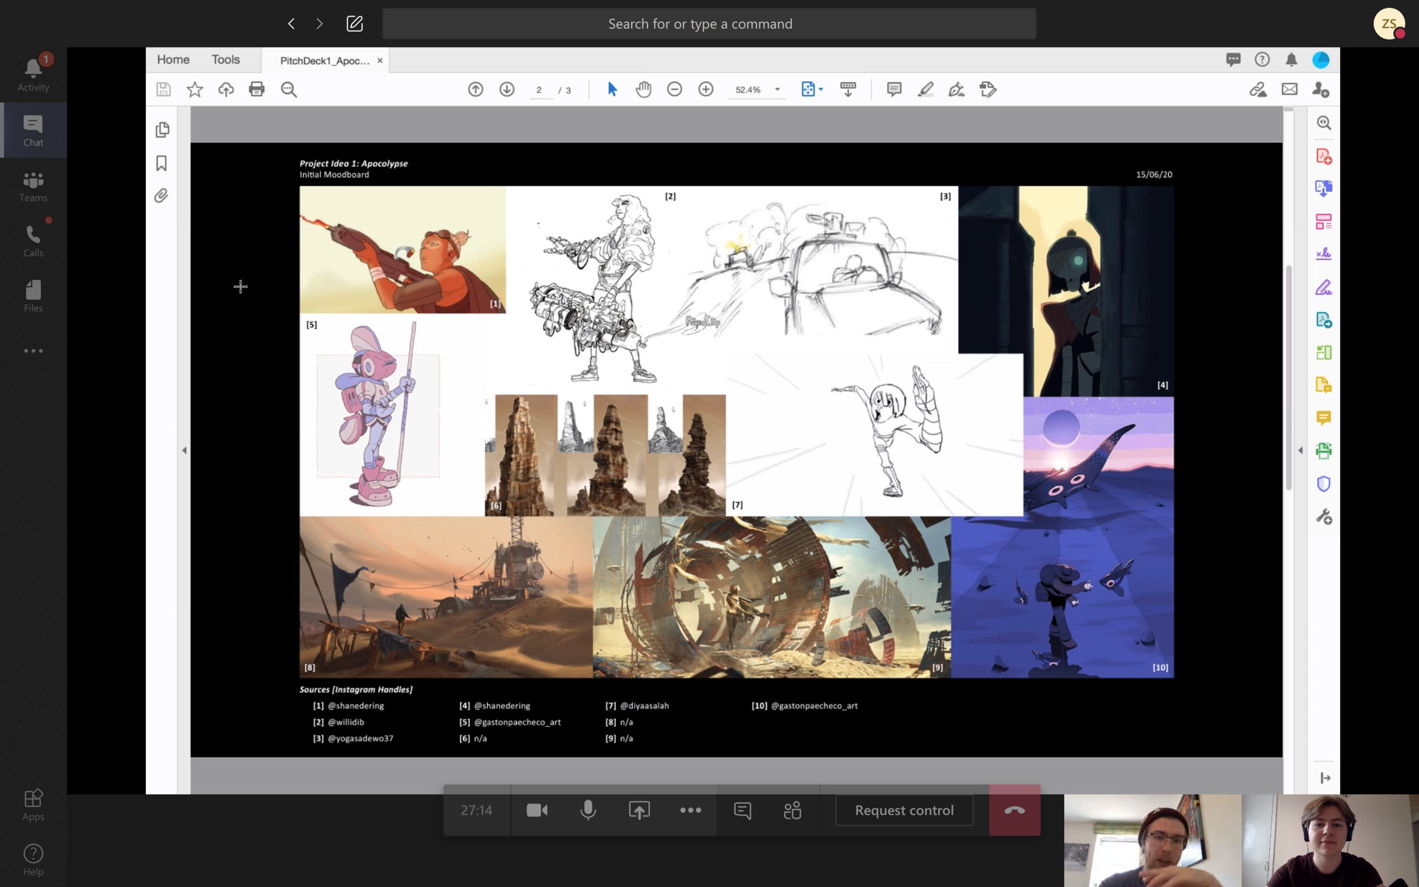The height and width of the screenshot is (887, 1419).
Task: Open Protect shield tool in right pane
Action: coord(1324,484)
